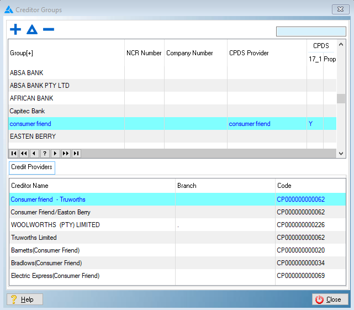The width and height of the screenshot is (354, 310).
Task: Click the plus icon to add group
Action: (x=15, y=29)
